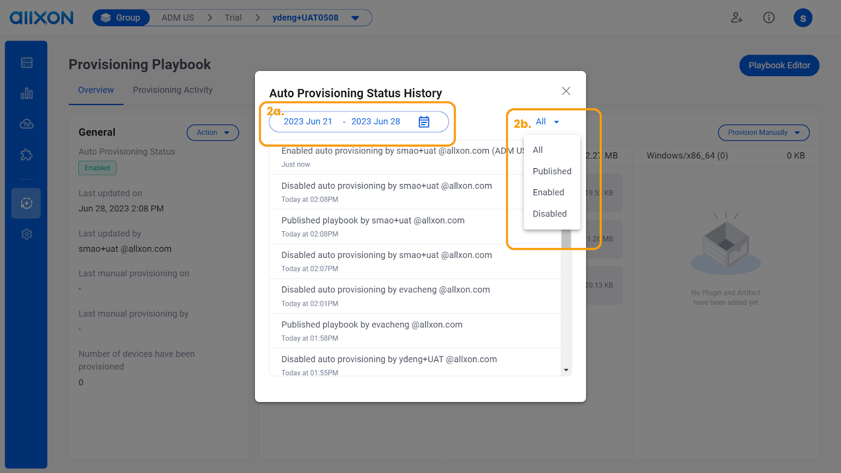
Task: Expand the Provision Manually dropdown
Action: coord(763,132)
